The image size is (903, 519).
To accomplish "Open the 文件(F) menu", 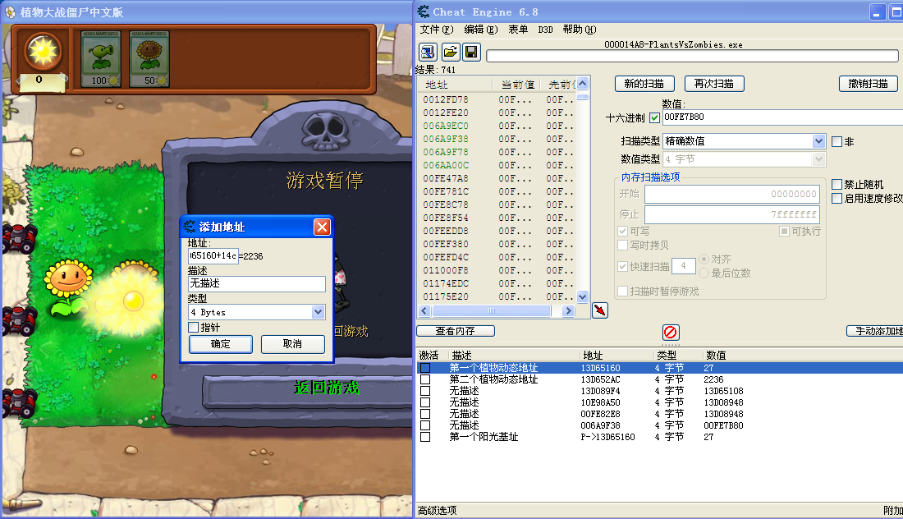I will click(x=437, y=30).
